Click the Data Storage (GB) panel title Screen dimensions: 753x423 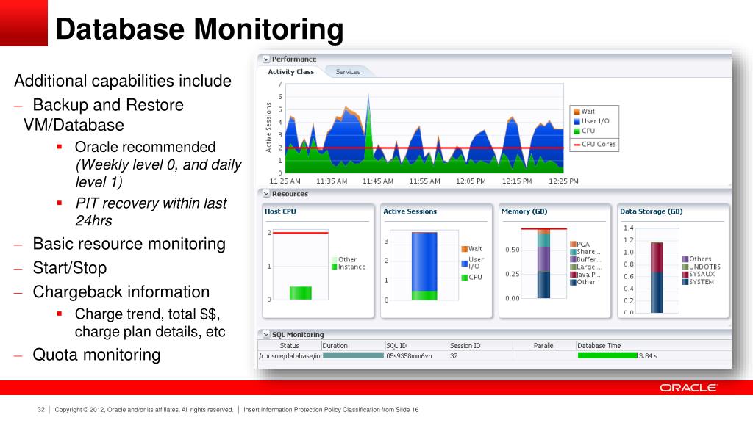tap(651, 211)
